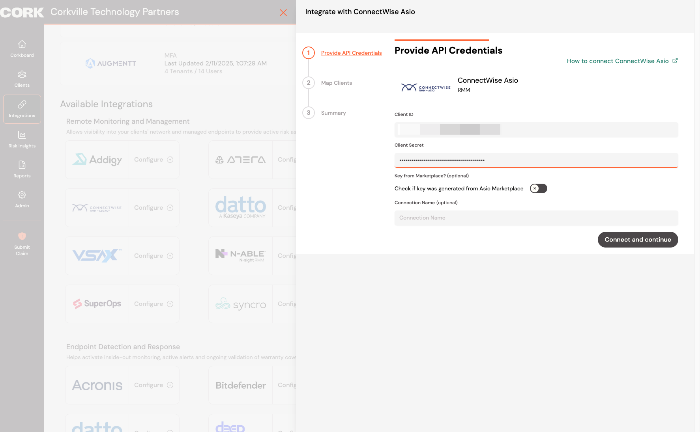Click the external link icon beside help link

[675, 61]
